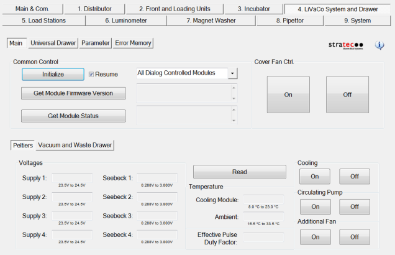Image resolution: width=395 pixels, height=255 pixels.
Task: Click the Stratec logo
Action: [347, 46]
